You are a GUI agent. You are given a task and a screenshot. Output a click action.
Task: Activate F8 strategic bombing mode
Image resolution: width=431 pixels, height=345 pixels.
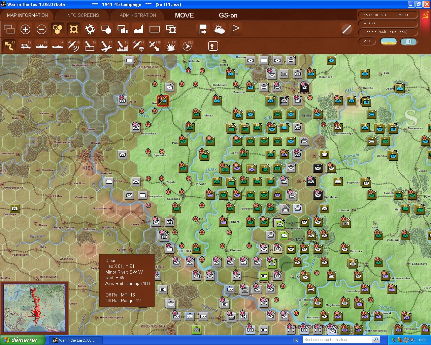122,45
